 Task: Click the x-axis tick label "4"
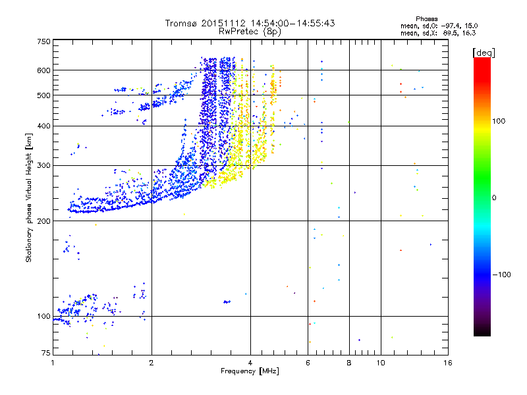250,363
